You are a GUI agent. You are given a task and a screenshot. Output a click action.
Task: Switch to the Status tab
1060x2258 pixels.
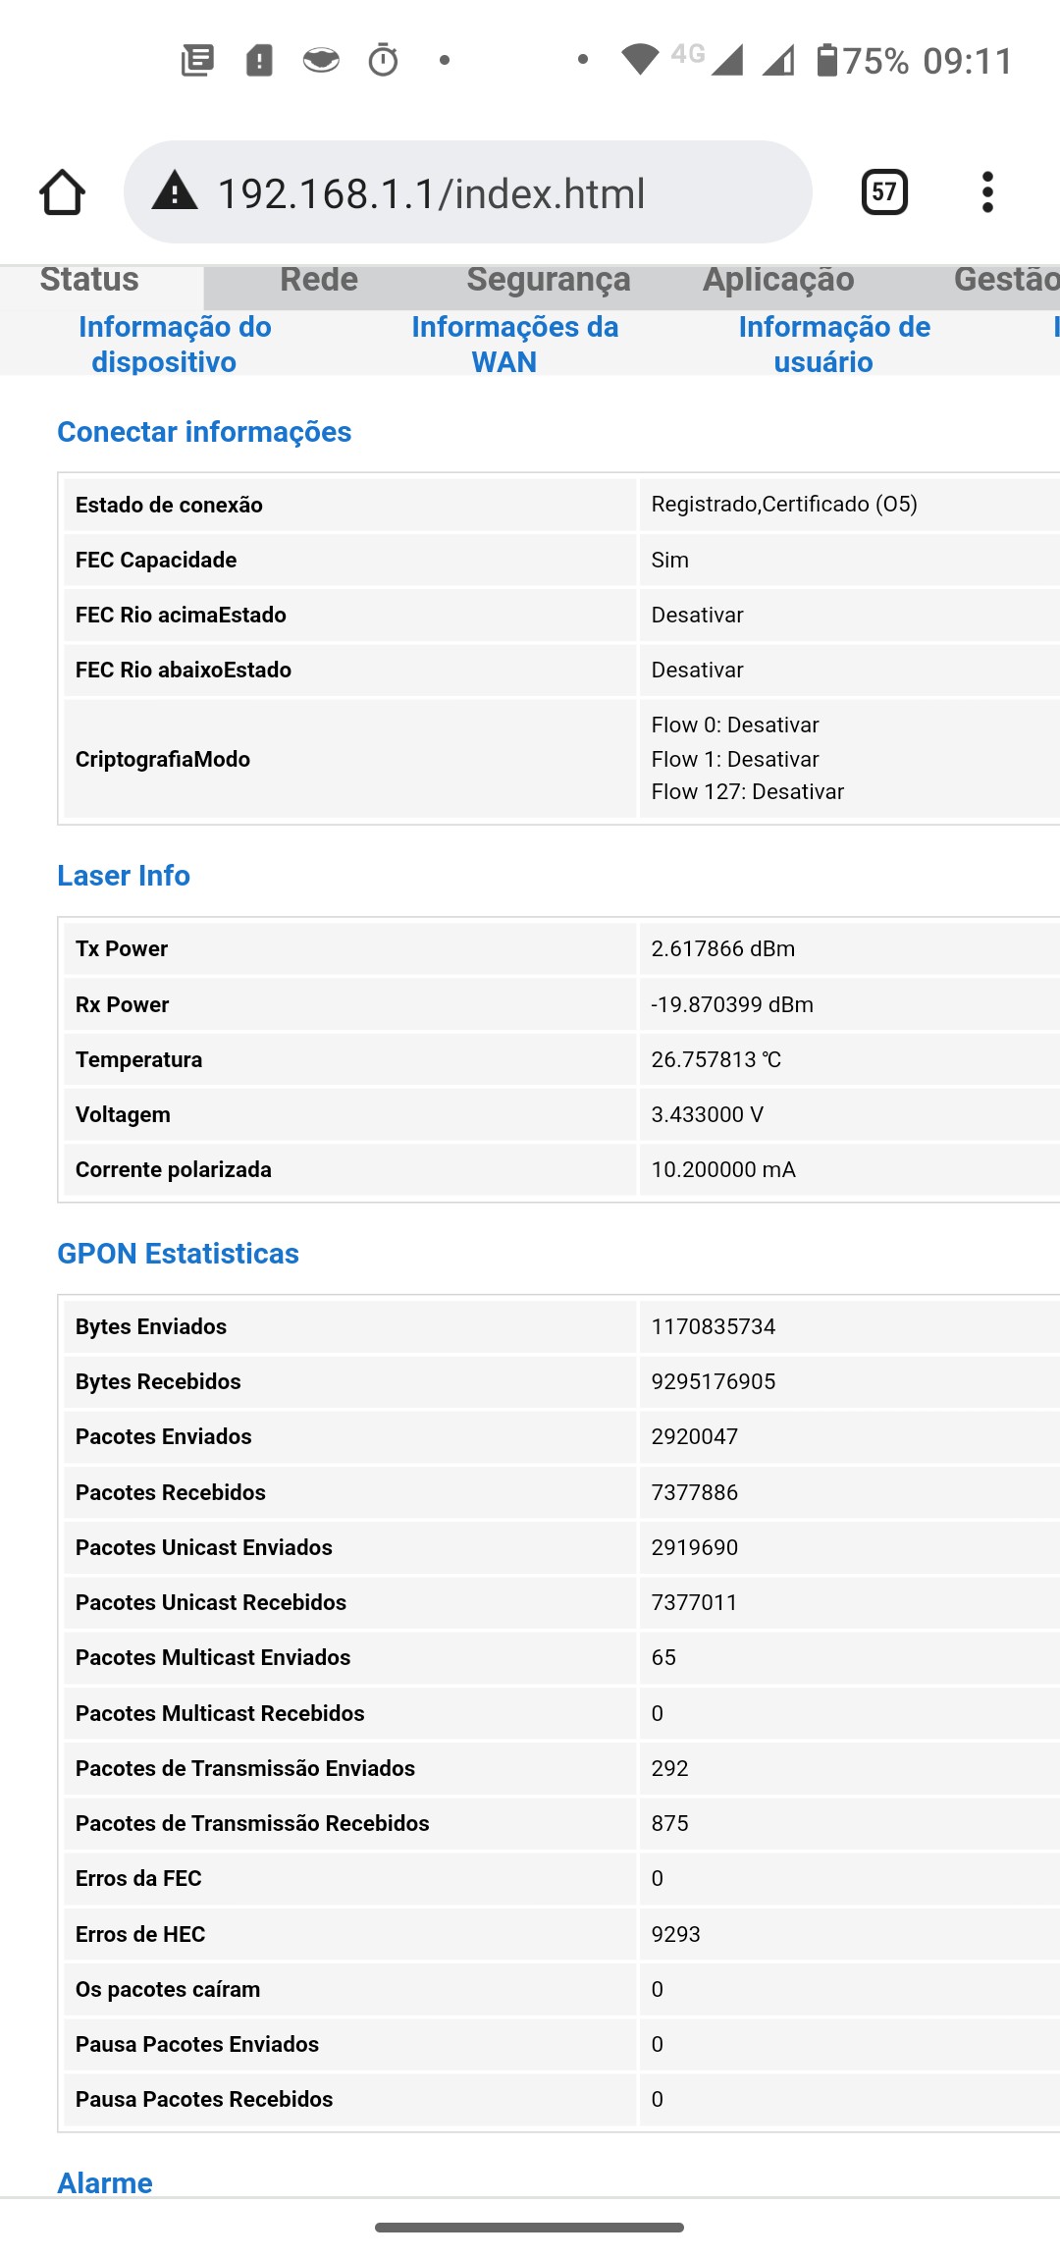click(89, 280)
